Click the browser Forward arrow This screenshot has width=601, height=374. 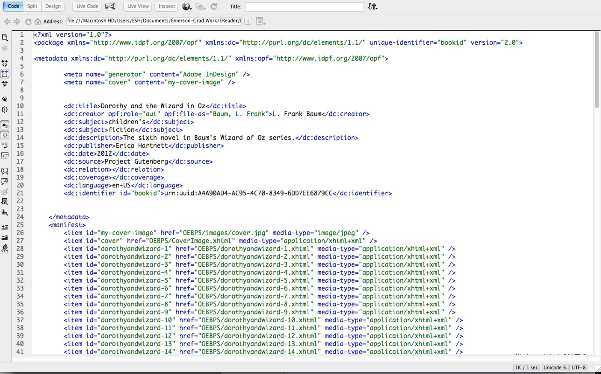pos(17,21)
